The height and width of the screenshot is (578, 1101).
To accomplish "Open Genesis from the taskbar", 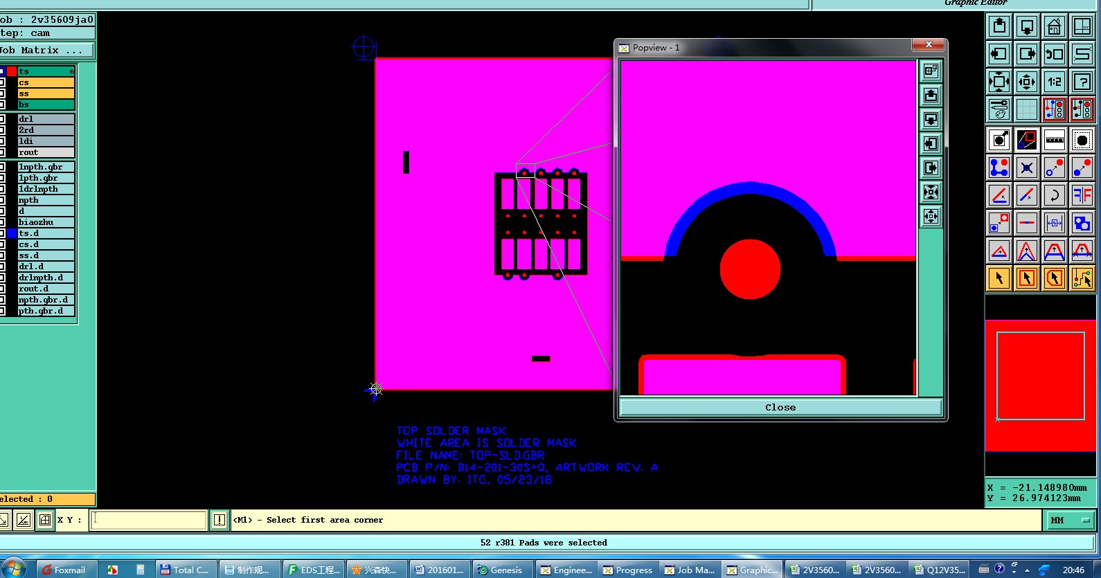I will click(501, 570).
